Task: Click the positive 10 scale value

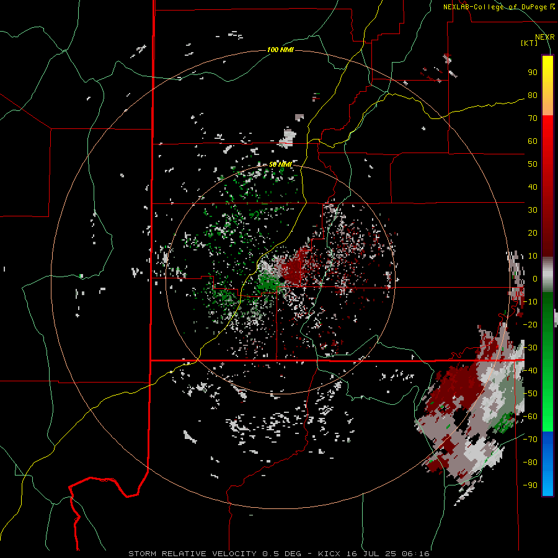Action: (x=533, y=256)
